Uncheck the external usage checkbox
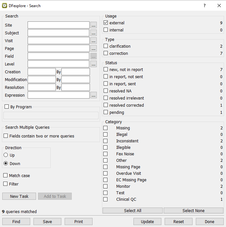Image resolution: width=226 pixels, height=227 pixels. 106,23
